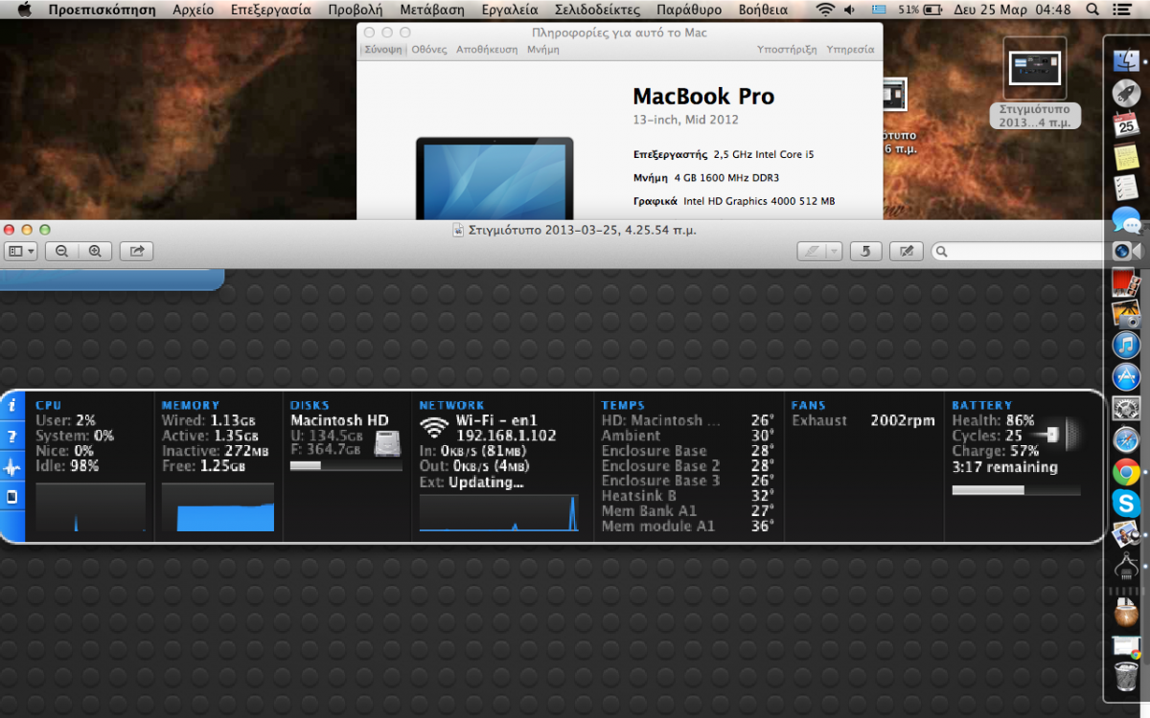
Task: Open Trash from the Dock
Action: click(1126, 678)
